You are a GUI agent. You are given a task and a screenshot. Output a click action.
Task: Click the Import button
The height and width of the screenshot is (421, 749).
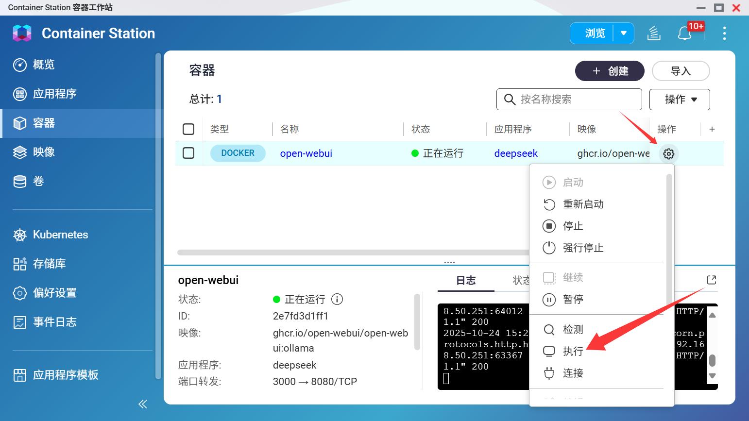click(681, 71)
